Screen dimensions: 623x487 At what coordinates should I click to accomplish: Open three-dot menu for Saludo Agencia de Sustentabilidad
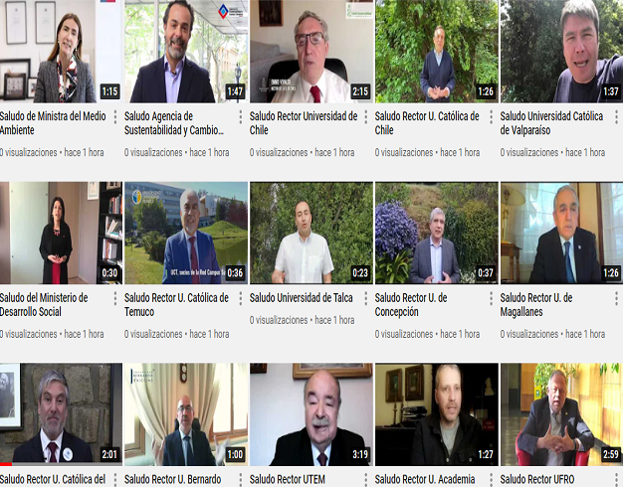point(241,117)
